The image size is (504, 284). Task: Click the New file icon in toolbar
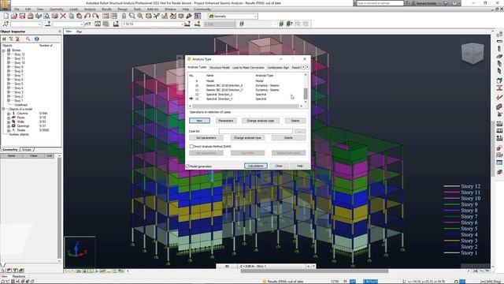6,16
